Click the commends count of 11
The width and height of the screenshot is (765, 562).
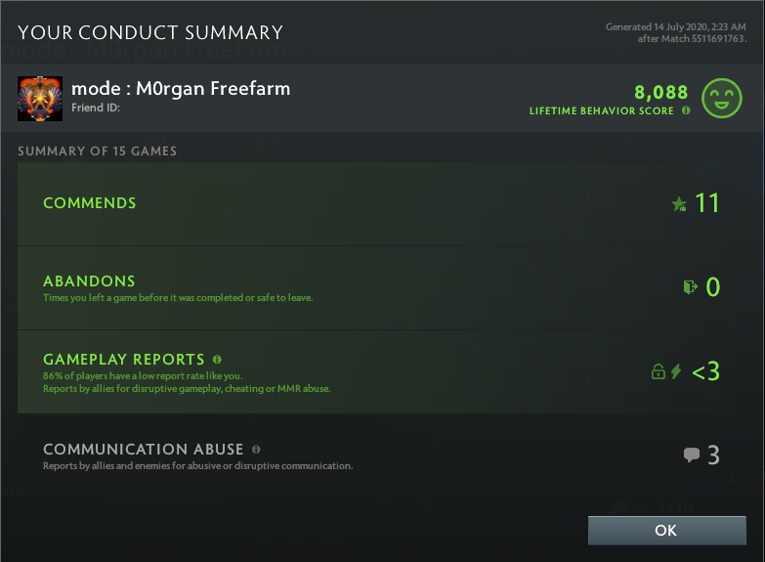tap(706, 203)
